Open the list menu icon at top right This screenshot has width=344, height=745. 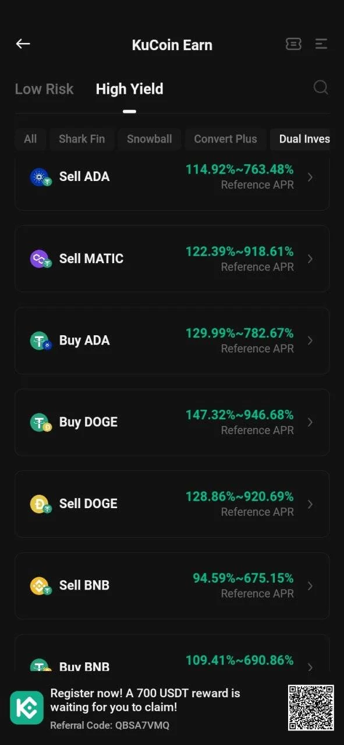click(x=321, y=44)
